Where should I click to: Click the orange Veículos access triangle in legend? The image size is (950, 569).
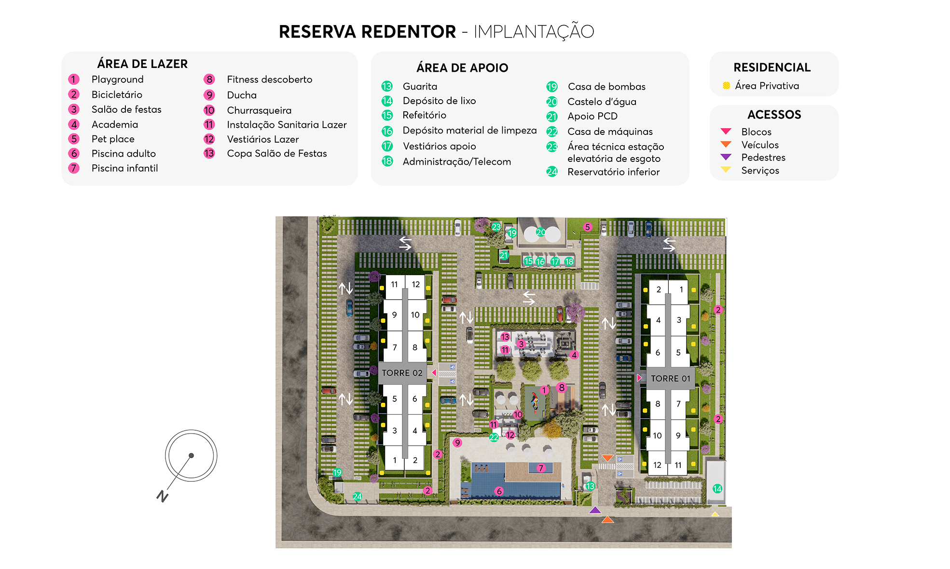click(726, 145)
